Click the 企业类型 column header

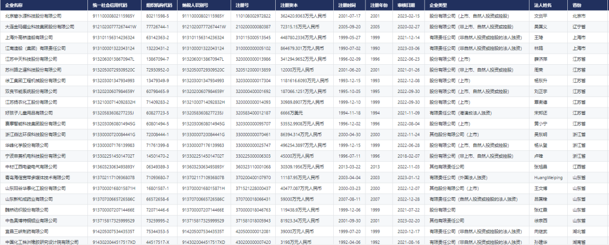[438, 6]
